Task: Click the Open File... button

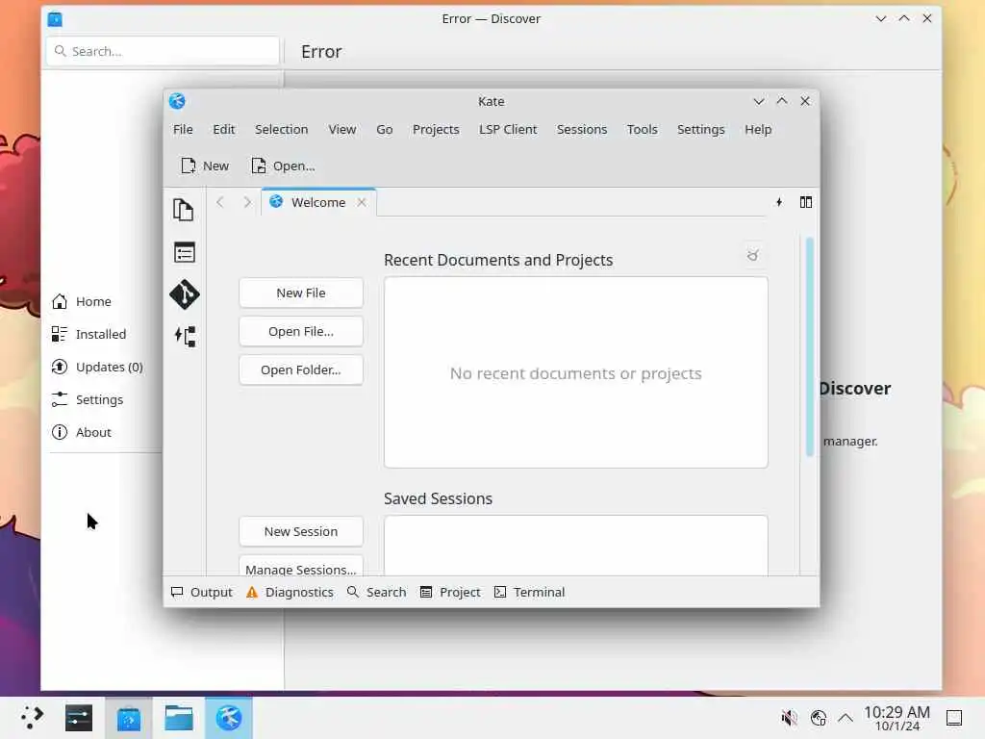Action: 301,331
